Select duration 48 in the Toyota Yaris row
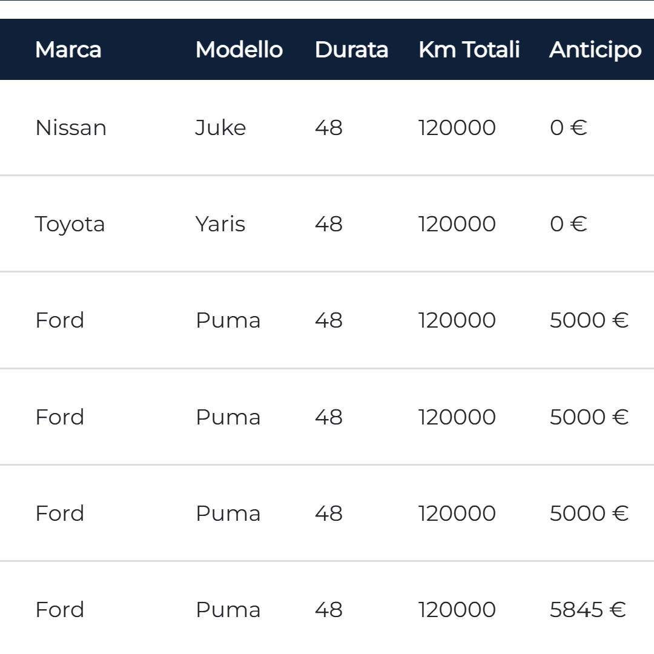 [x=328, y=224]
